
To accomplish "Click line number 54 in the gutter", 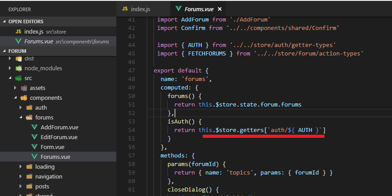I will point(131,130).
